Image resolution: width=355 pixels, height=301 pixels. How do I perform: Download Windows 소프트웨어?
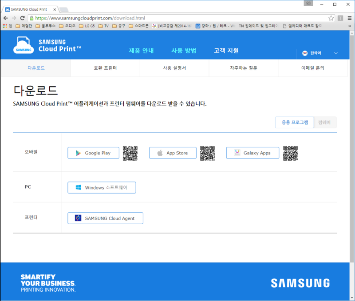coord(102,187)
